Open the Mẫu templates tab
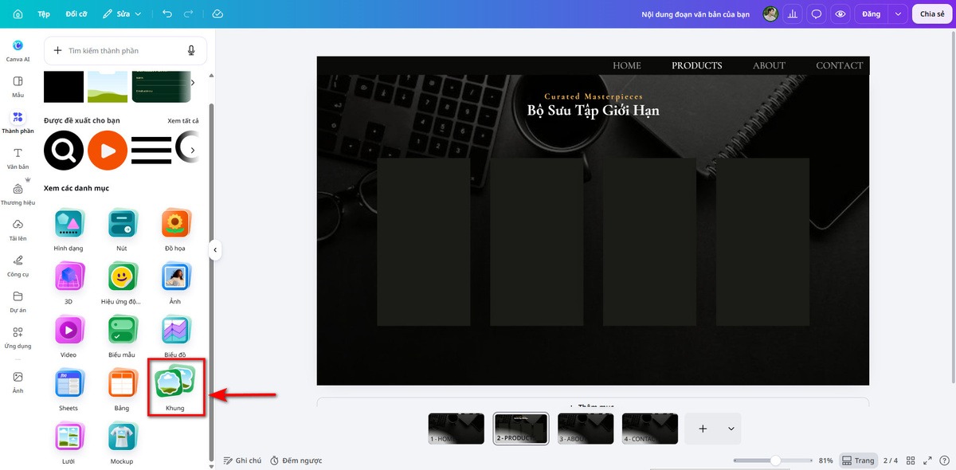This screenshot has height=470, width=956. pyautogui.click(x=18, y=86)
